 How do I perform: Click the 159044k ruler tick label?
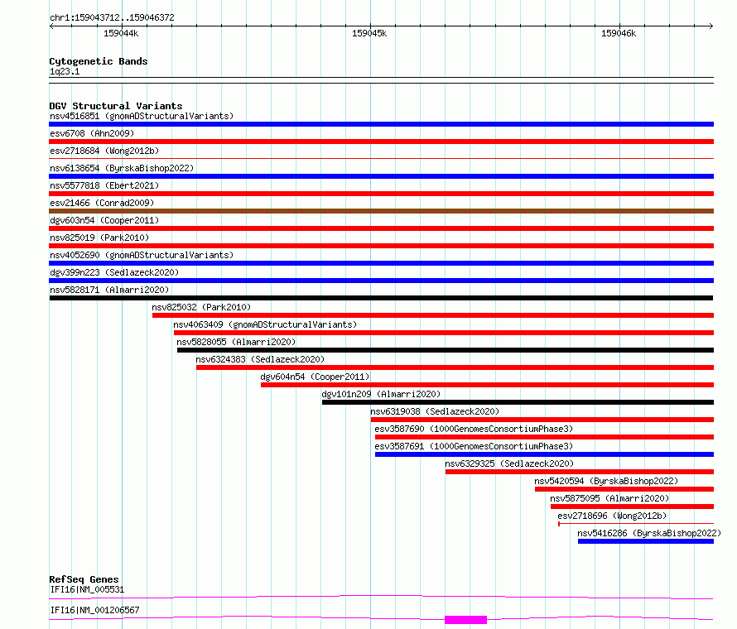(121, 33)
